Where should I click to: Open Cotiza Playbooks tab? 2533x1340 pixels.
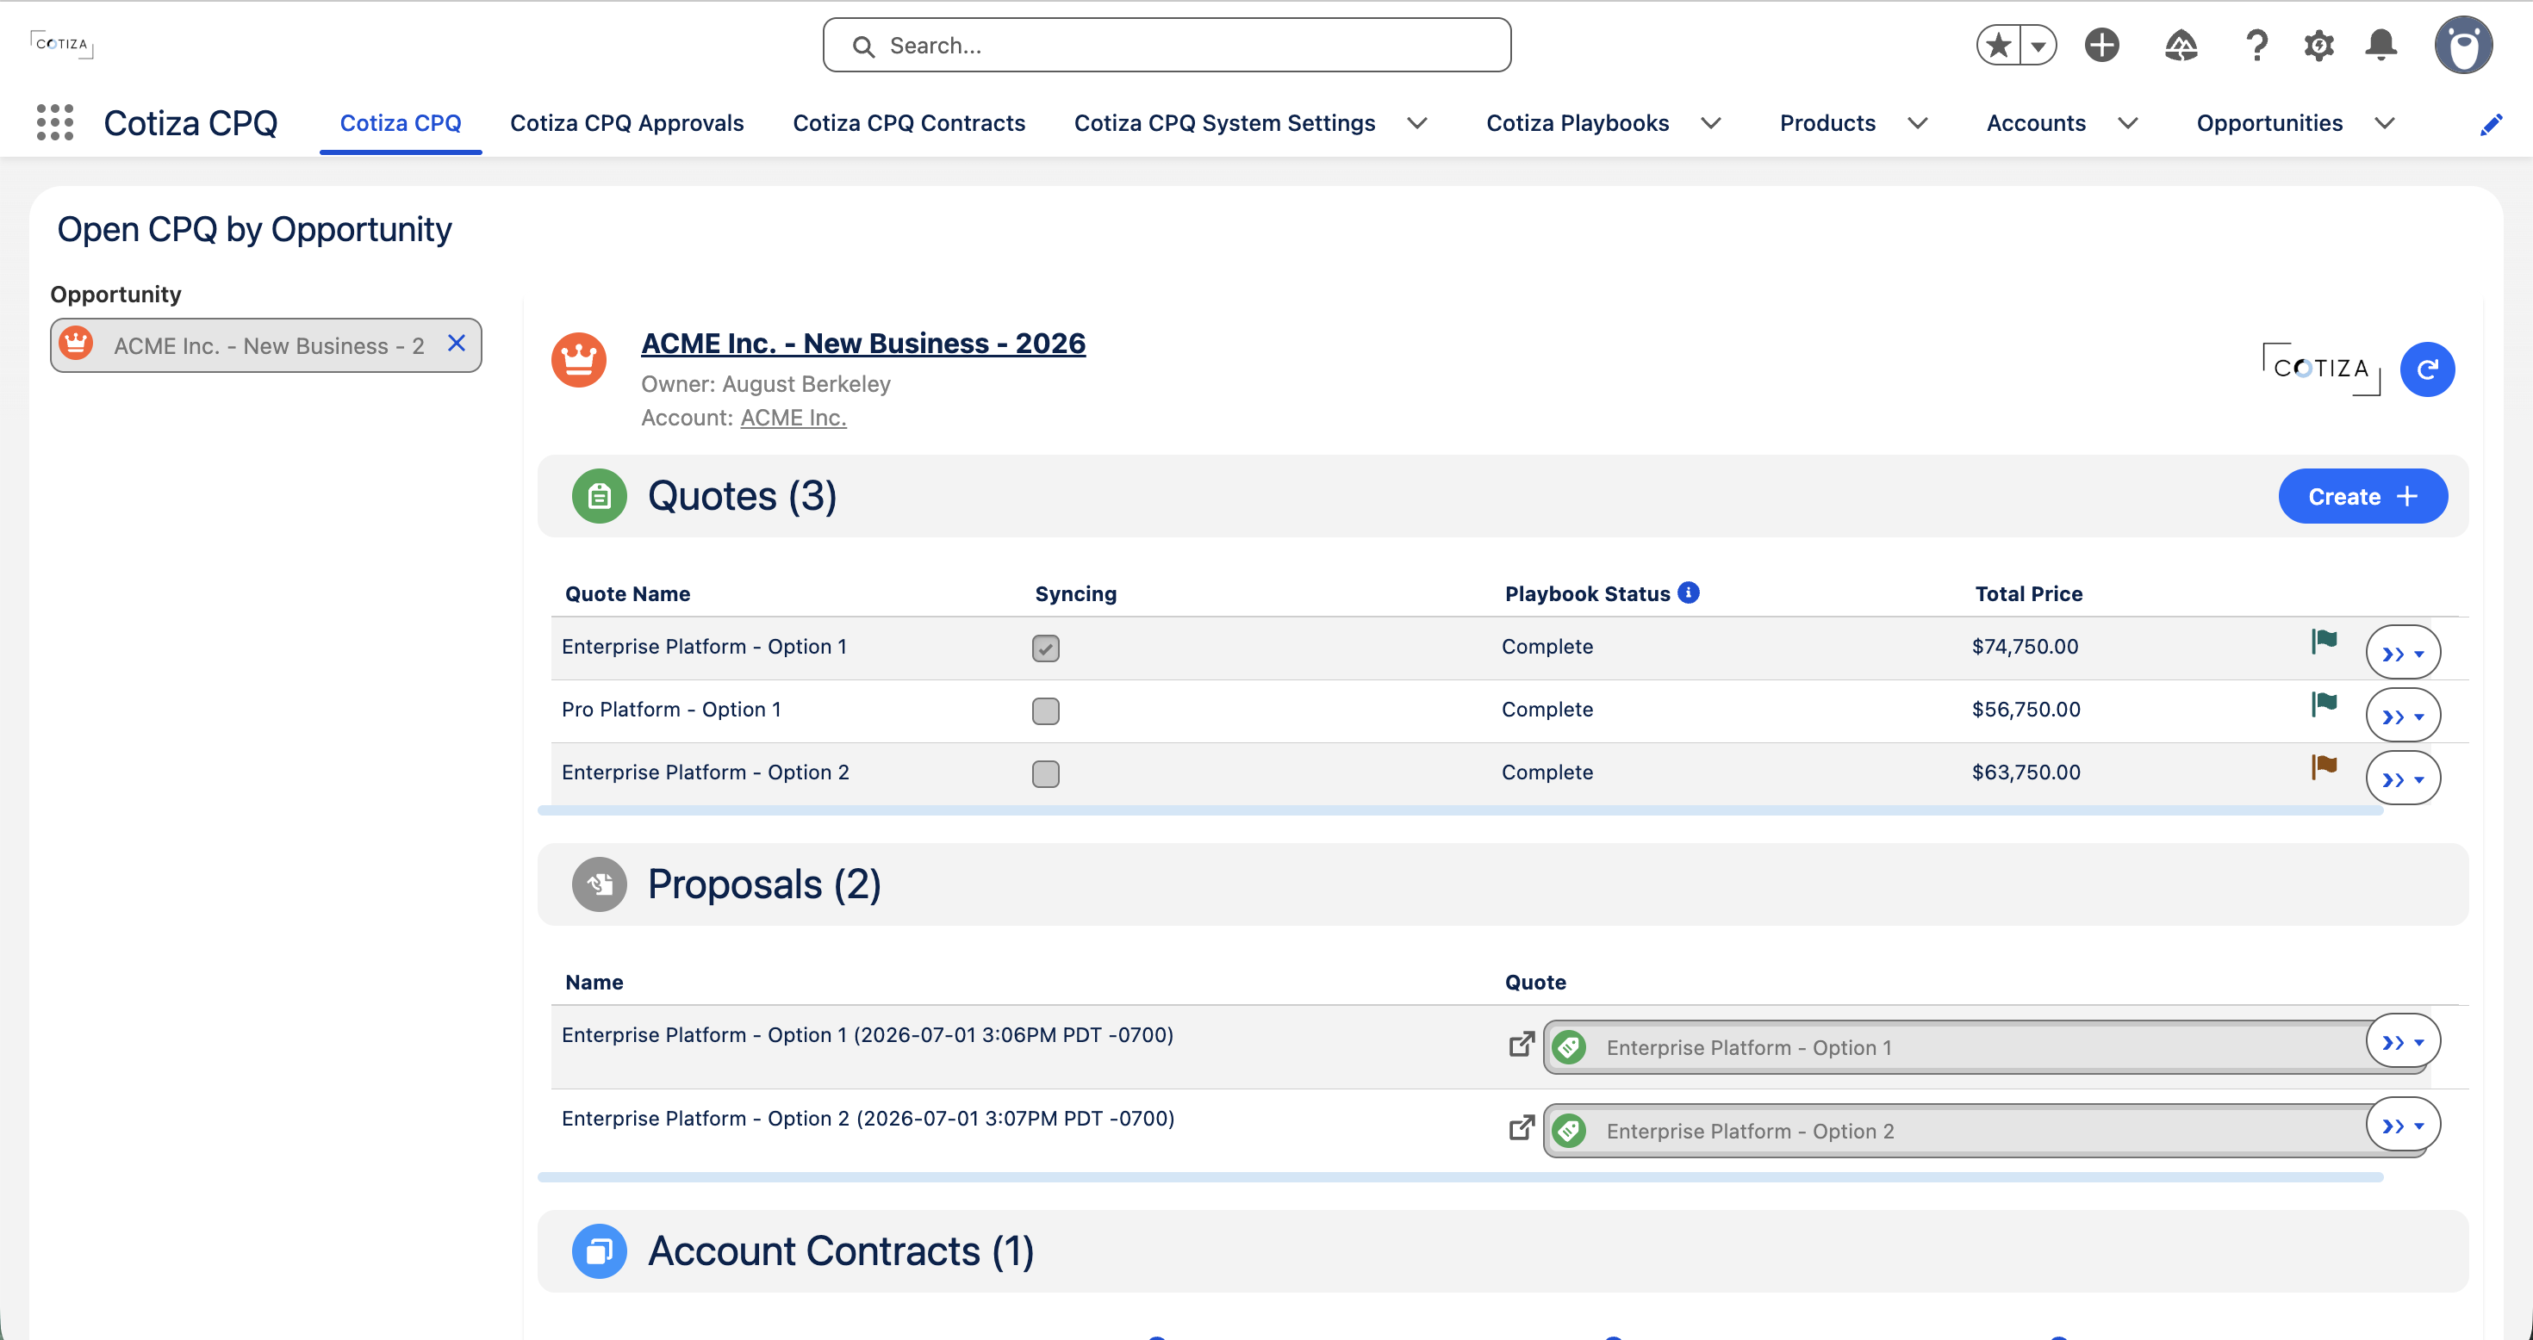click(1578, 124)
